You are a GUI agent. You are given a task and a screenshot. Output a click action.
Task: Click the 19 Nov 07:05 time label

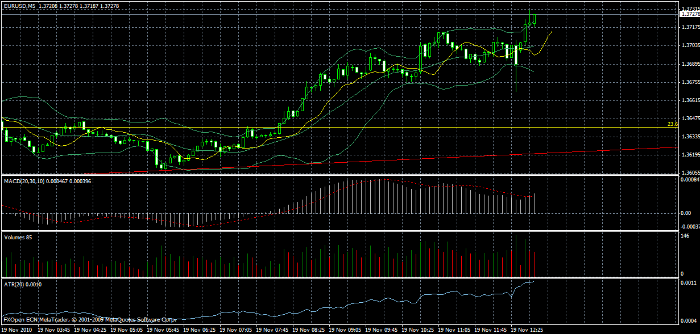pyautogui.click(x=235, y=329)
